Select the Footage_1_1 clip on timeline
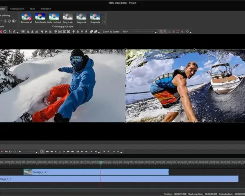This screenshot has width=245, height=196. [119, 179]
